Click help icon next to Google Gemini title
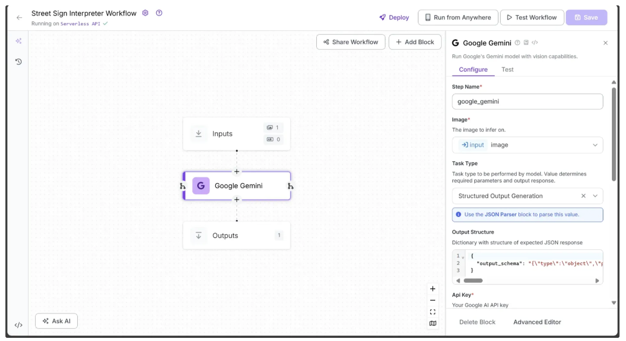The height and width of the screenshot is (341, 626). [x=517, y=43]
